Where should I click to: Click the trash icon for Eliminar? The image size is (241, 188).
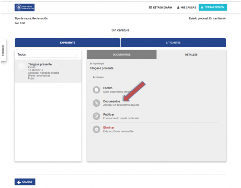click(x=96, y=129)
